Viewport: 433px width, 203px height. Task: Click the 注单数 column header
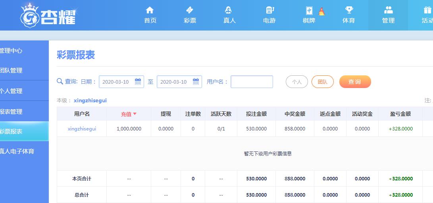coord(193,114)
